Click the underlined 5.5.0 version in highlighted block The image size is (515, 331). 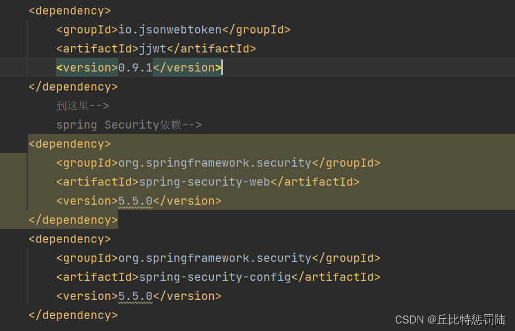click(x=135, y=201)
